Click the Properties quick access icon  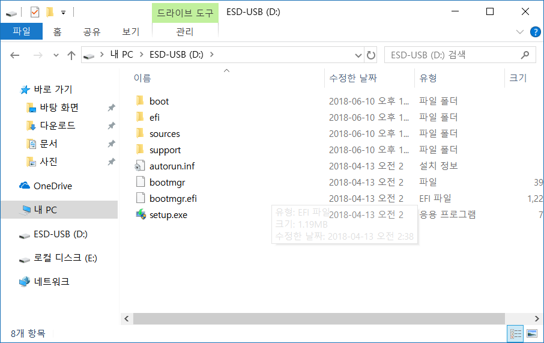[35, 13]
